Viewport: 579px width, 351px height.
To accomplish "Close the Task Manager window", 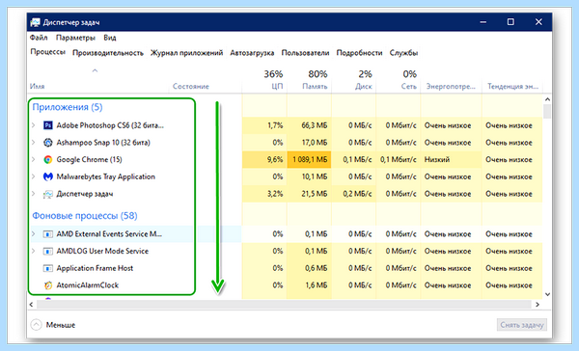I will [x=538, y=22].
